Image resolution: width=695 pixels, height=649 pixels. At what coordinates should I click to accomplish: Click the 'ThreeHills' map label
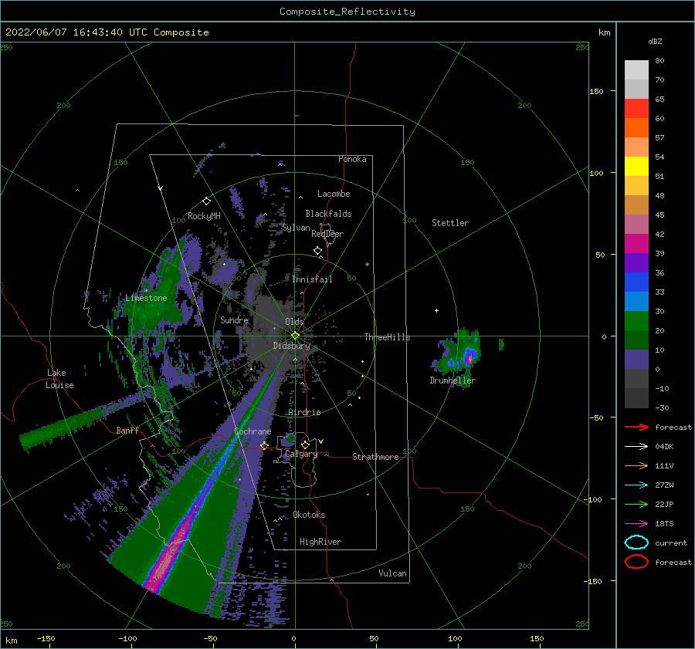point(388,337)
